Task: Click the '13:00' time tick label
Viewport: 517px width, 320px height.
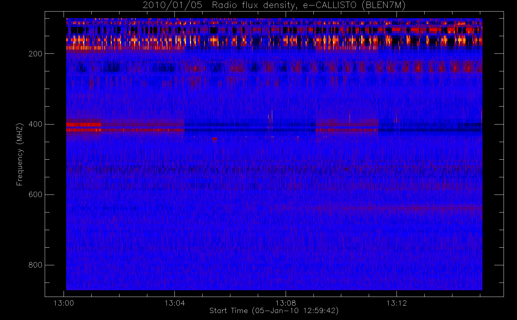Action: [64, 303]
